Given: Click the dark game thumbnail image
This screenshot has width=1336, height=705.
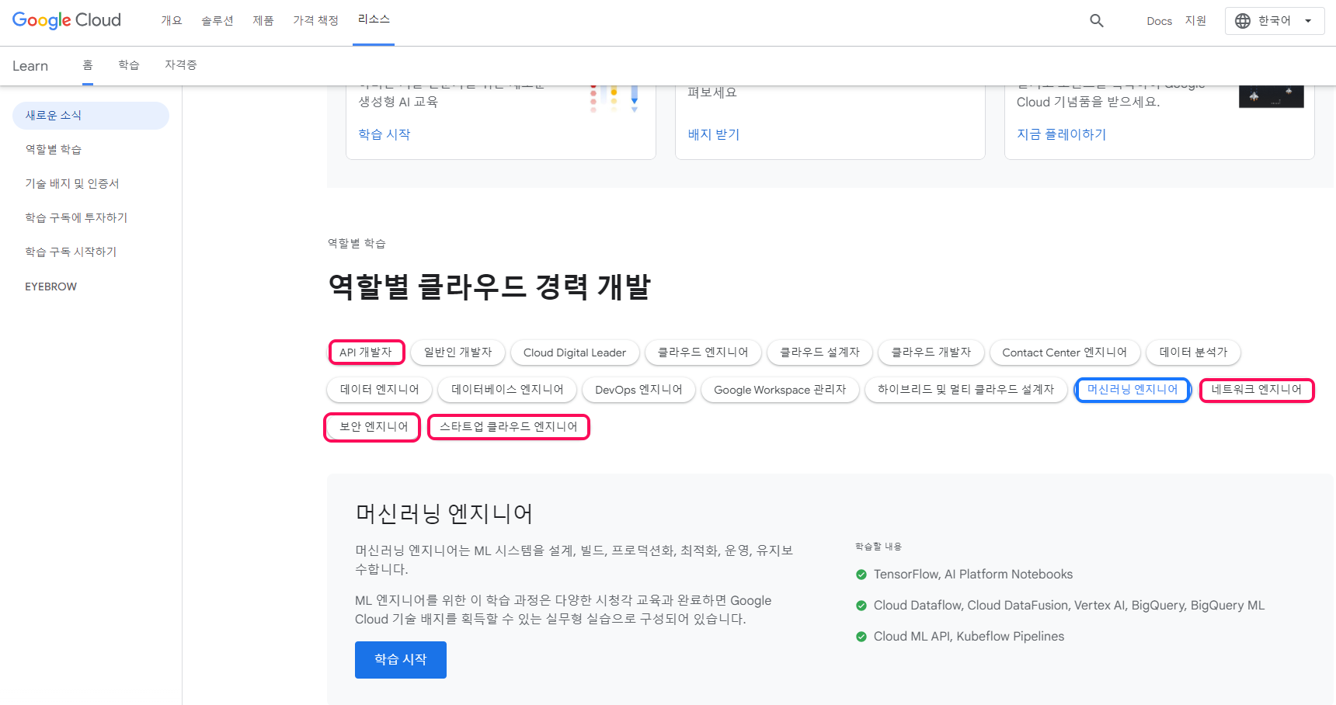Looking at the screenshot, I should (x=1272, y=97).
